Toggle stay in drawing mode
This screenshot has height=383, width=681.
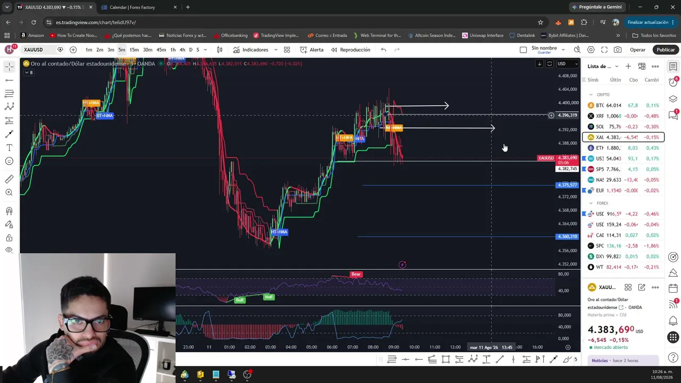coord(9,224)
